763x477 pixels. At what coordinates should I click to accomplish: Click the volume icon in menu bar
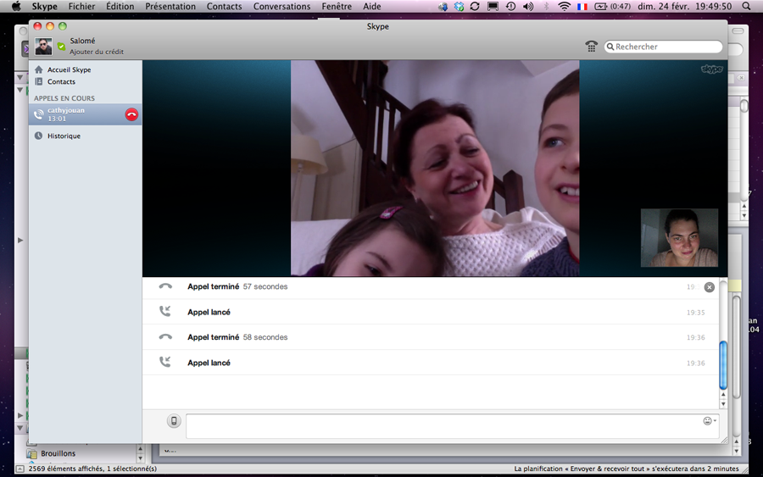tap(528, 6)
